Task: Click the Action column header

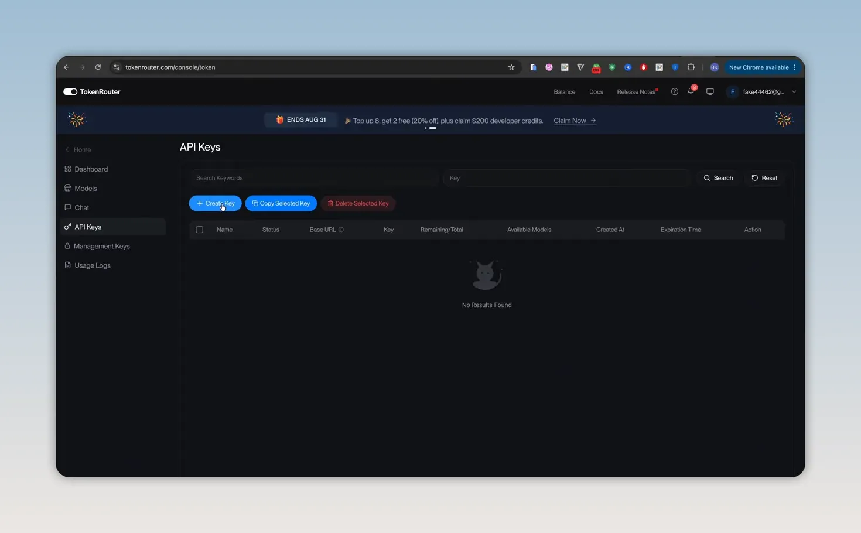Action: pos(753,230)
